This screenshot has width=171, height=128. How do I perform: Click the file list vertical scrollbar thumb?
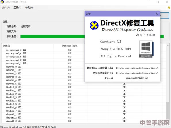168,111
